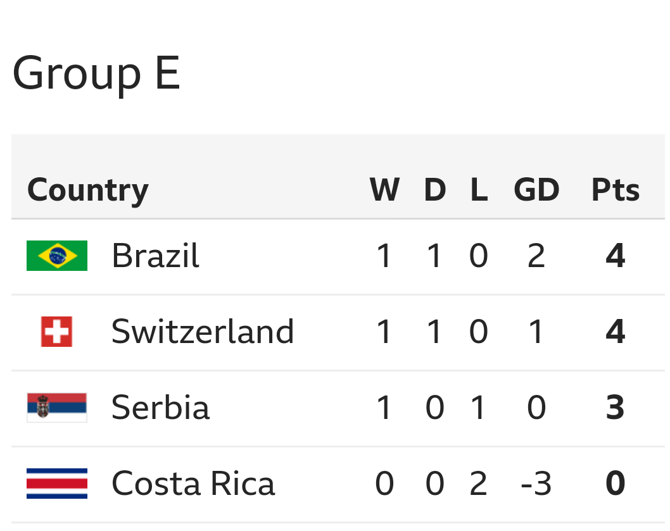The image size is (670, 531).
Task: Click Costa Rica's losses count of 2
Action: pyautogui.click(x=479, y=484)
